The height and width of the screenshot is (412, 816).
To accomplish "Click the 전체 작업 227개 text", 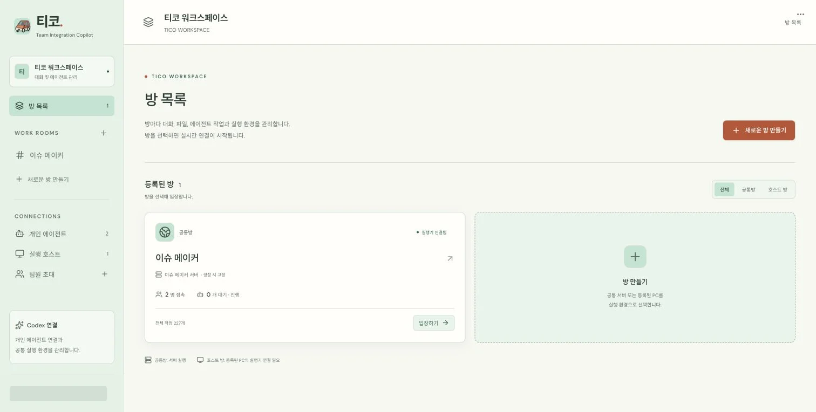I will click(170, 323).
